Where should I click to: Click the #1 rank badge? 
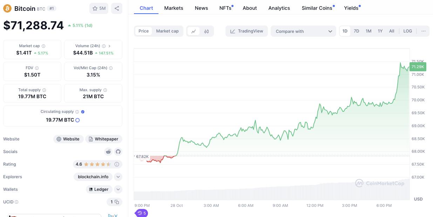52,8
